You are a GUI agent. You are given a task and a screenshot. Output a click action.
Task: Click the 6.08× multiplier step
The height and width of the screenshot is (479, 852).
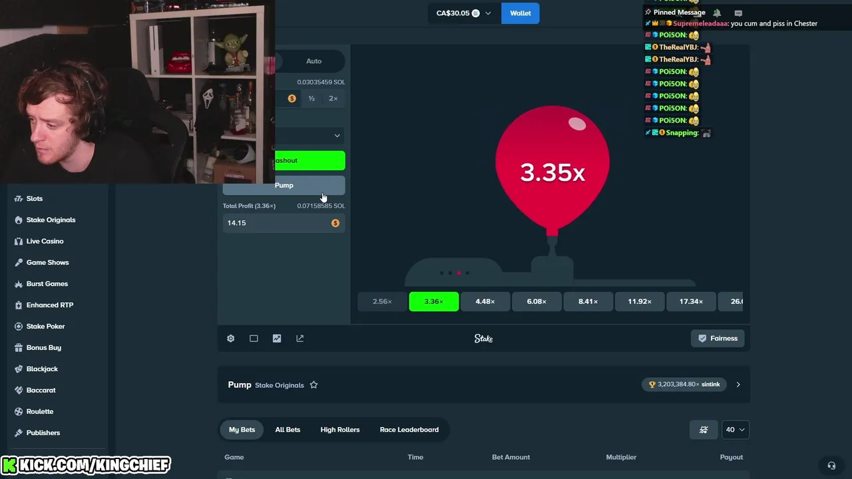point(536,301)
